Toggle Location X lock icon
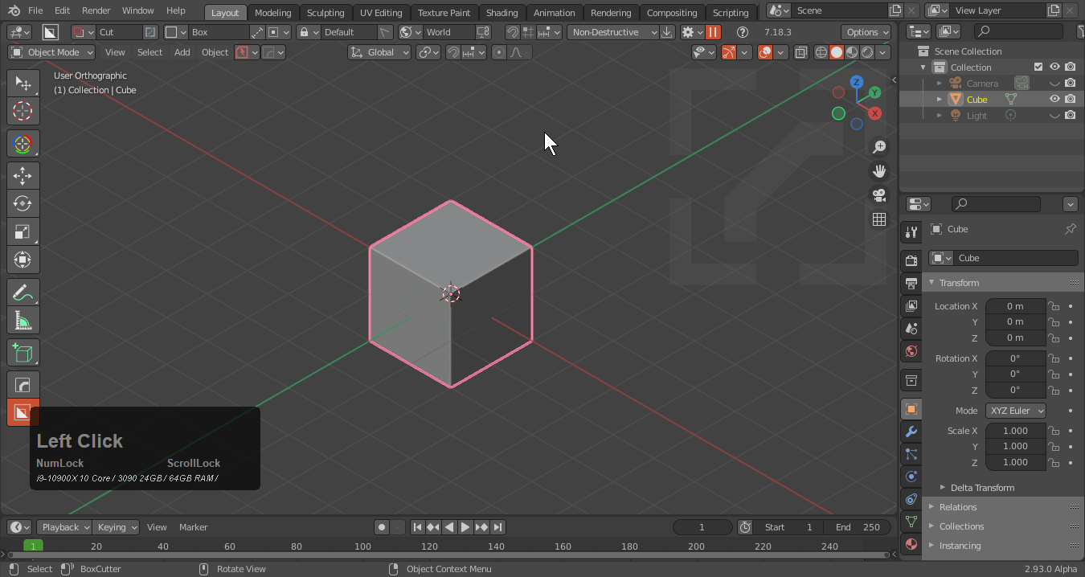1085x577 pixels. 1054,306
